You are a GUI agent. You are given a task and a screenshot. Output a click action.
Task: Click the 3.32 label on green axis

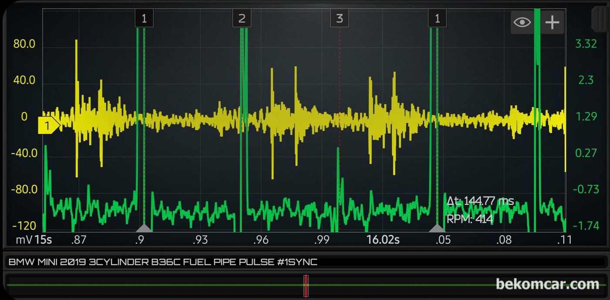586,44
